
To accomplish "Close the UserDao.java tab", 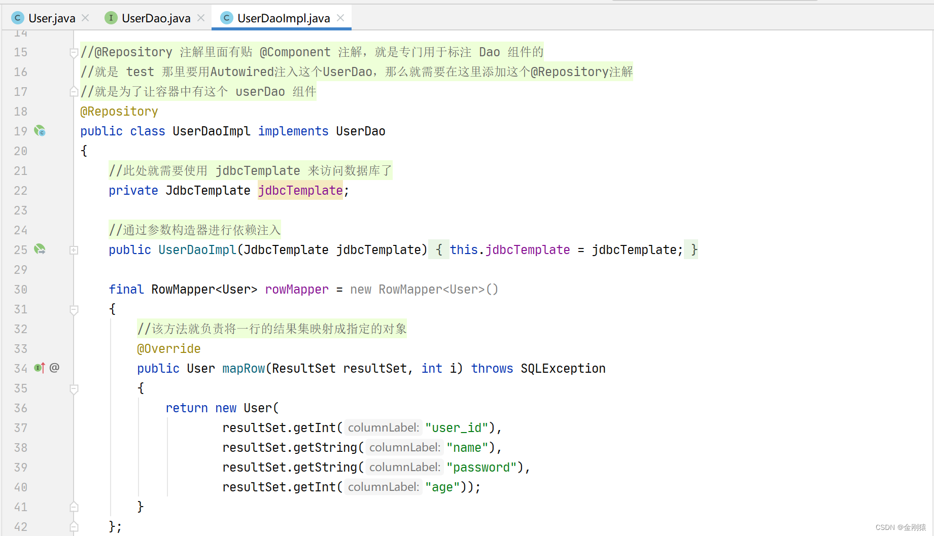I will tap(201, 18).
